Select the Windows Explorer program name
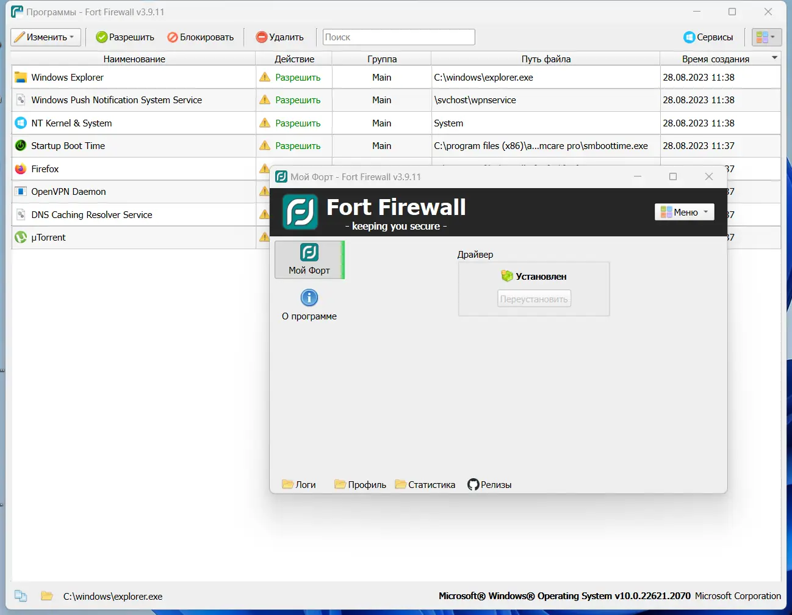The image size is (792, 615). click(67, 78)
